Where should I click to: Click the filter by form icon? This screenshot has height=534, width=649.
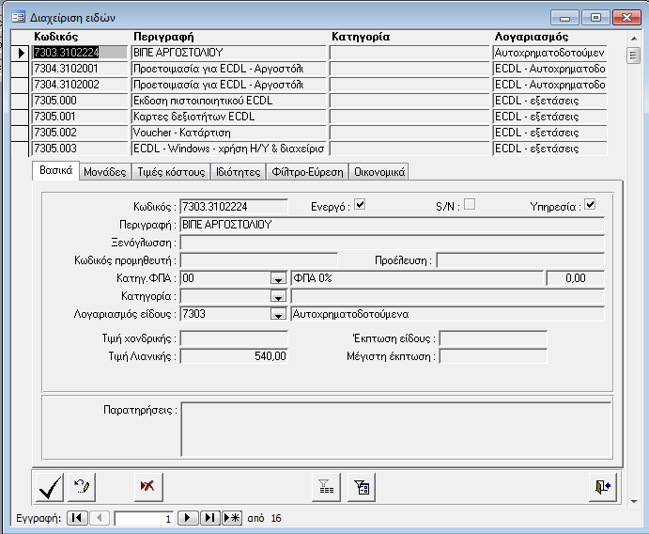361,486
